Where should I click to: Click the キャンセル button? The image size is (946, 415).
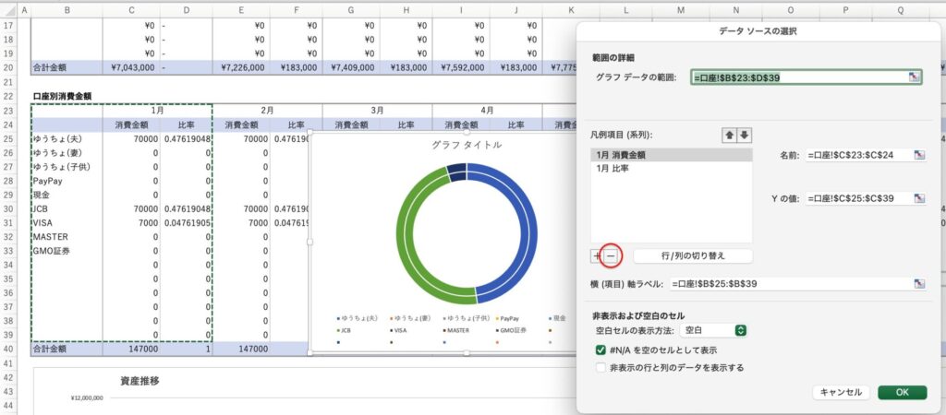click(x=841, y=392)
